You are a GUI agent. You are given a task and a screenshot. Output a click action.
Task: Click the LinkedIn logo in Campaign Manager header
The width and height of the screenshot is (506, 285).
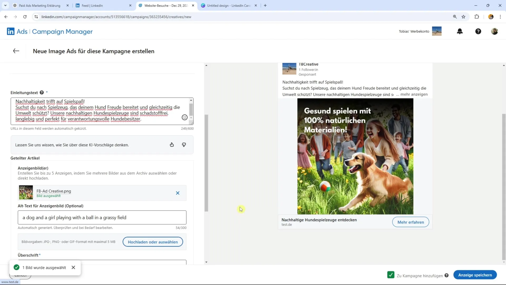(11, 31)
